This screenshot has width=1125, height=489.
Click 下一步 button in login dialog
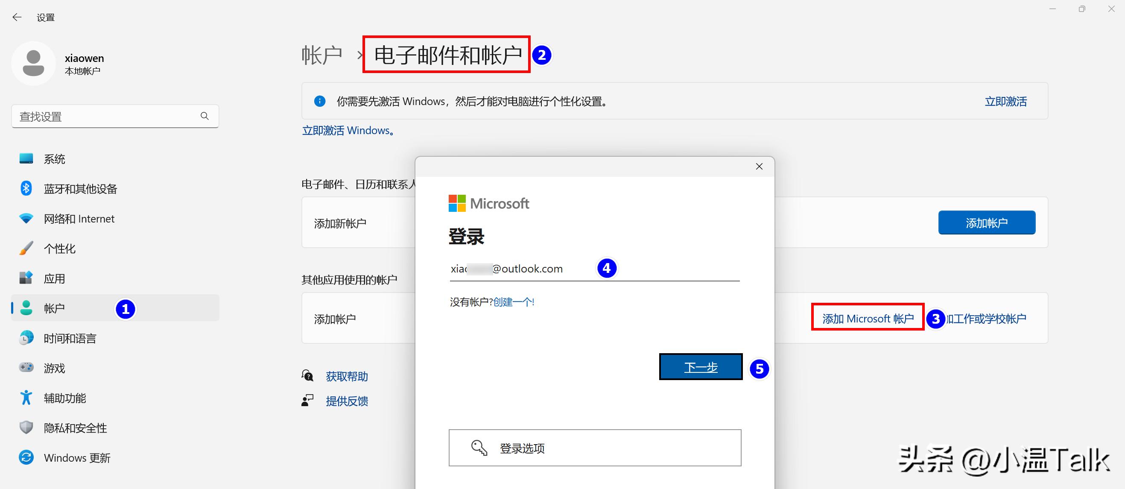click(x=701, y=366)
